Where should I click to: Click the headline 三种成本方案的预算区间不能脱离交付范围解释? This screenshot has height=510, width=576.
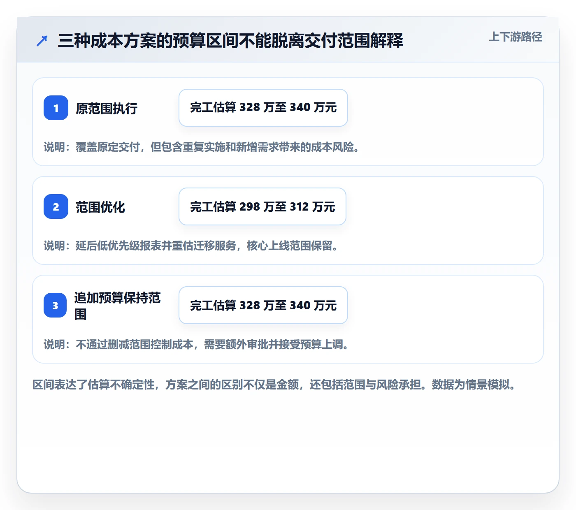point(230,41)
